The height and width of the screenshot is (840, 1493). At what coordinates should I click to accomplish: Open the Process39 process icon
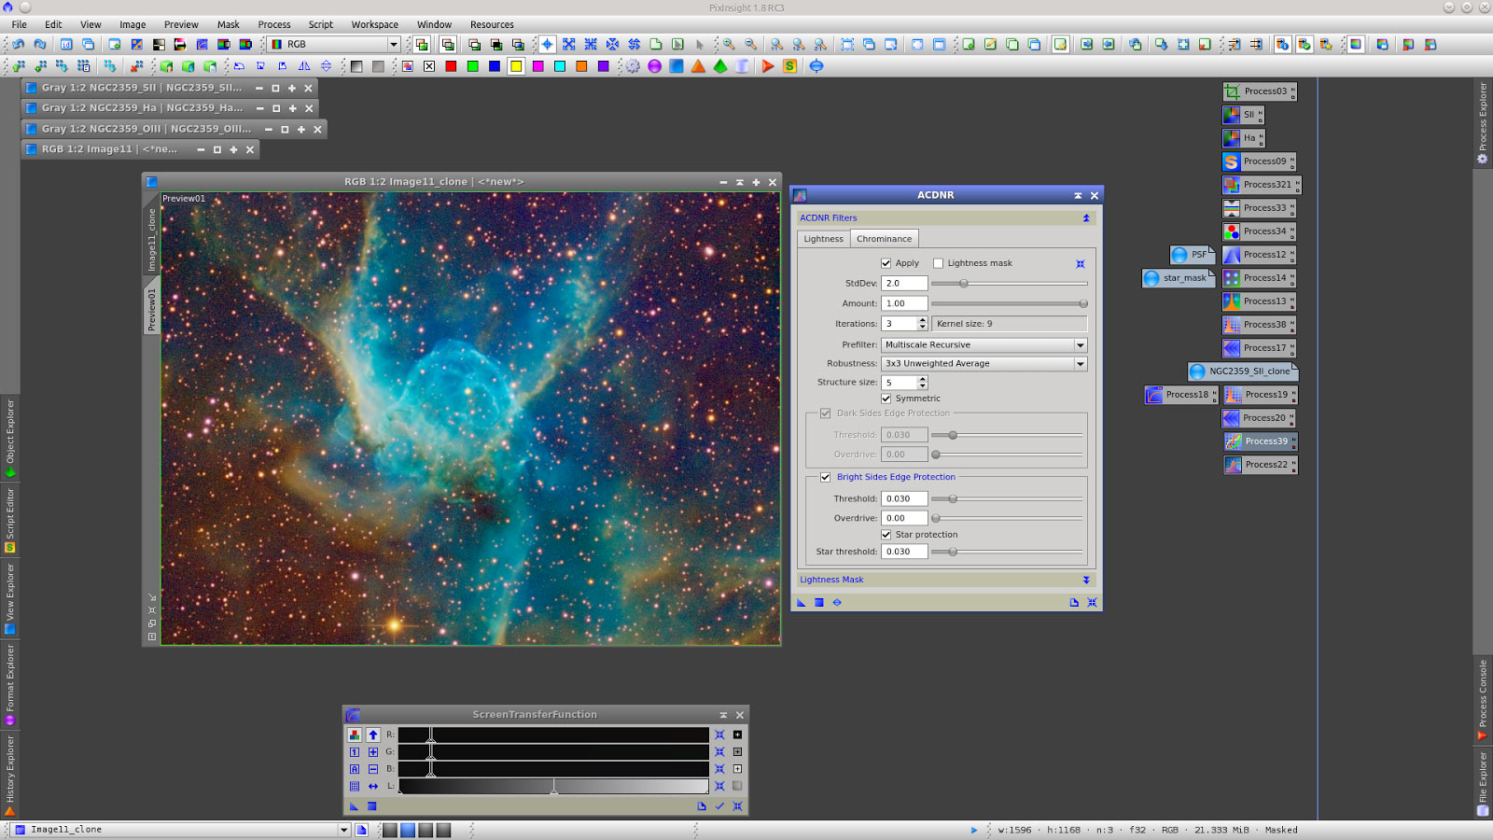pos(1260,441)
